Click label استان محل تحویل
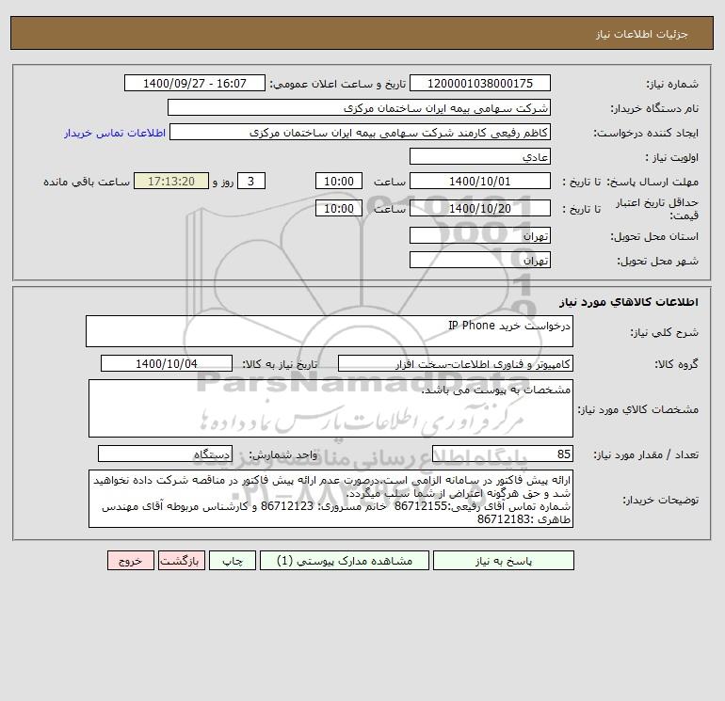725x701 pixels. [x=654, y=236]
